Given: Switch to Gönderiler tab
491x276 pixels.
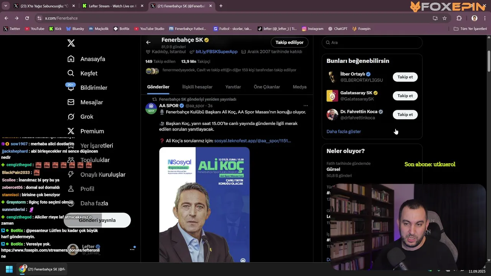Looking at the screenshot, I should point(158,87).
